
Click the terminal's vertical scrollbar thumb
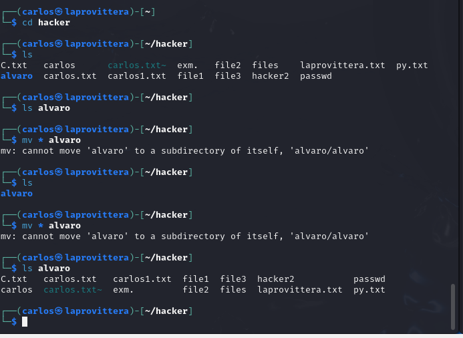pyautogui.click(x=453, y=307)
